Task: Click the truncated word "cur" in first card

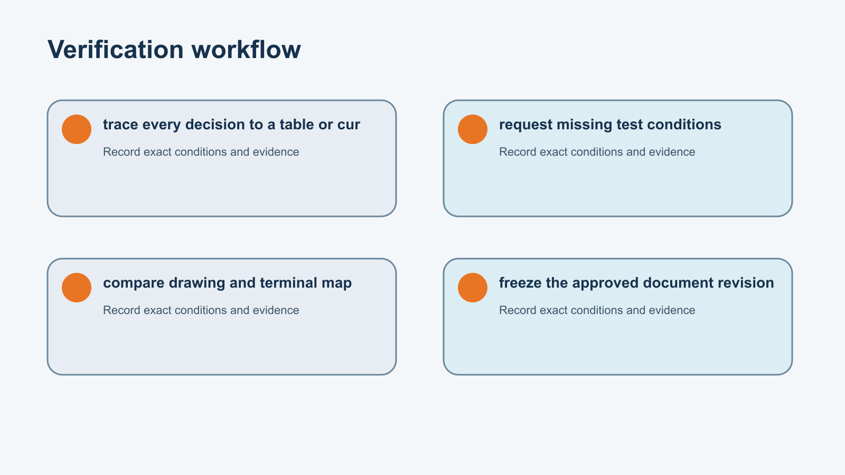Action: pos(349,125)
